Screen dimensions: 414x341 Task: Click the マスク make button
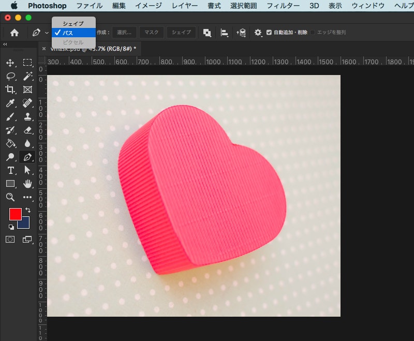tap(152, 33)
